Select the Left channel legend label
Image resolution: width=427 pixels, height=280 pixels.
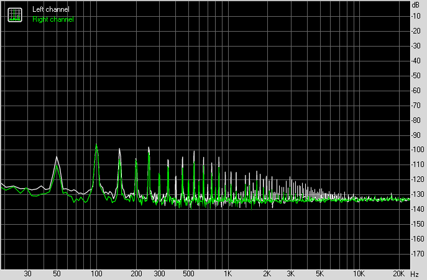[x=51, y=9]
